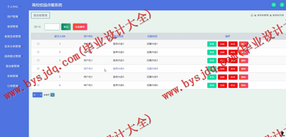Expand 订单管理 sidebar menu
Screen dimensions: 286x137
click(x=13, y=86)
